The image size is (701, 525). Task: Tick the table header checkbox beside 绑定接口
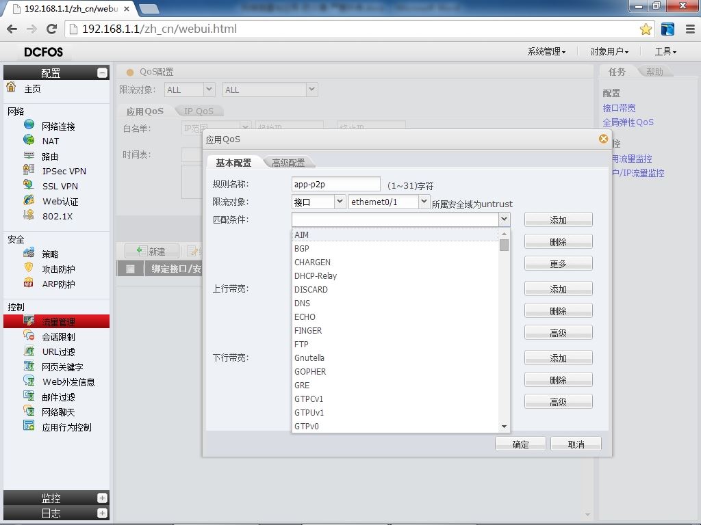tap(130, 269)
